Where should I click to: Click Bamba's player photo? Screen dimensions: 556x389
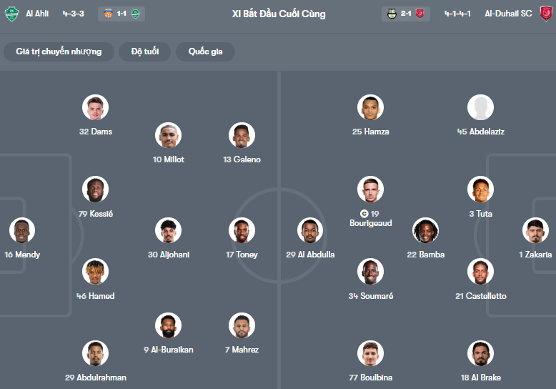pos(426,230)
